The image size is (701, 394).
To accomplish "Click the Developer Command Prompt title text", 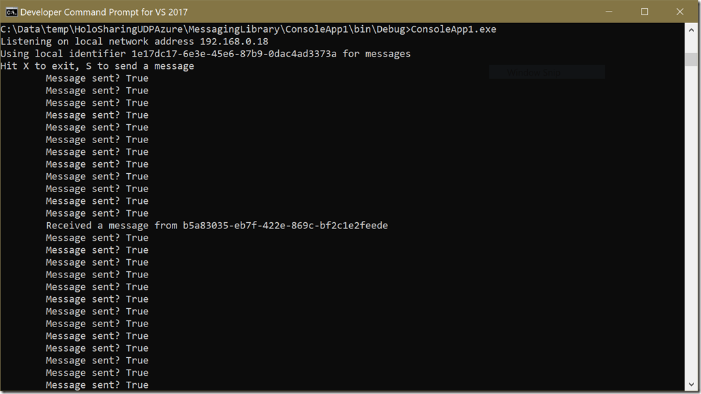I will click(104, 12).
